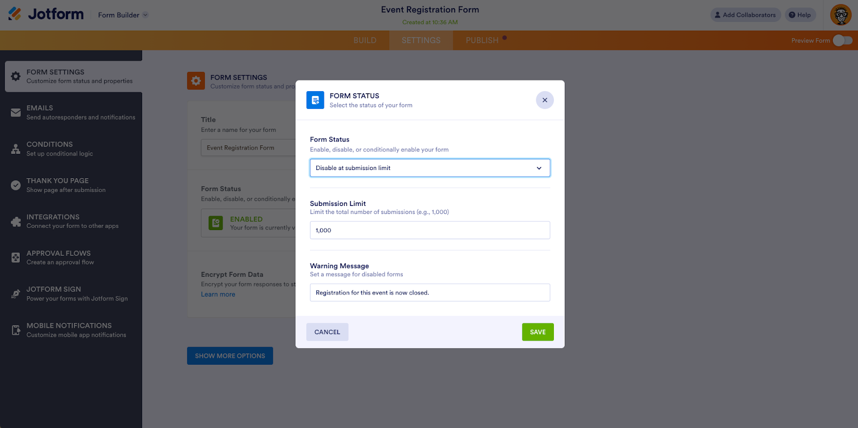Click the Form Settings gear icon in sidebar
Screen dimensions: 858x428
16,76
